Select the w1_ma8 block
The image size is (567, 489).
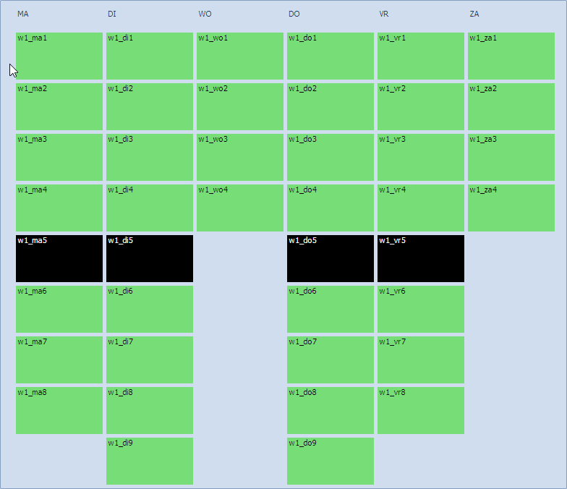[x=59, y=411]
